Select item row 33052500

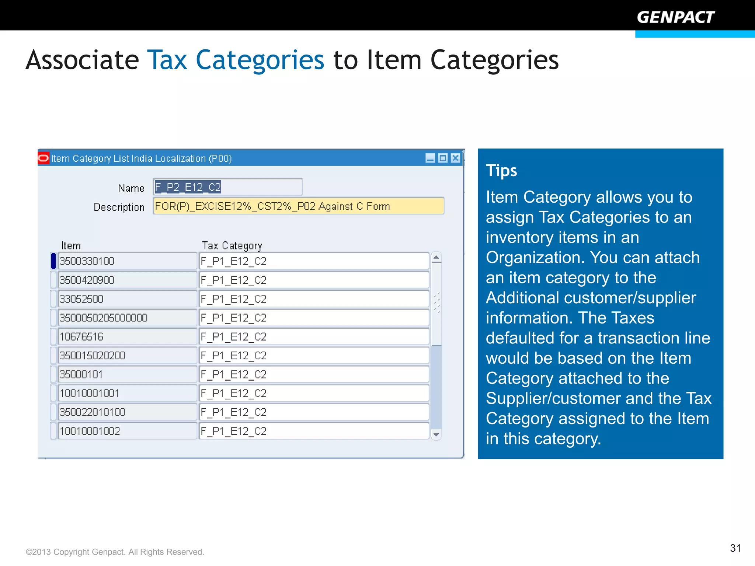tap(128, 299)
